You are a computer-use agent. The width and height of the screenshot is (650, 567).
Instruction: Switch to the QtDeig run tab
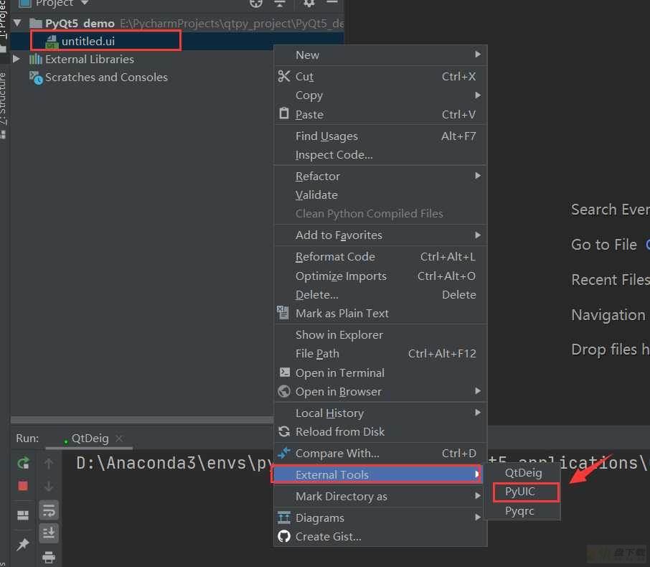click(90, 438)
